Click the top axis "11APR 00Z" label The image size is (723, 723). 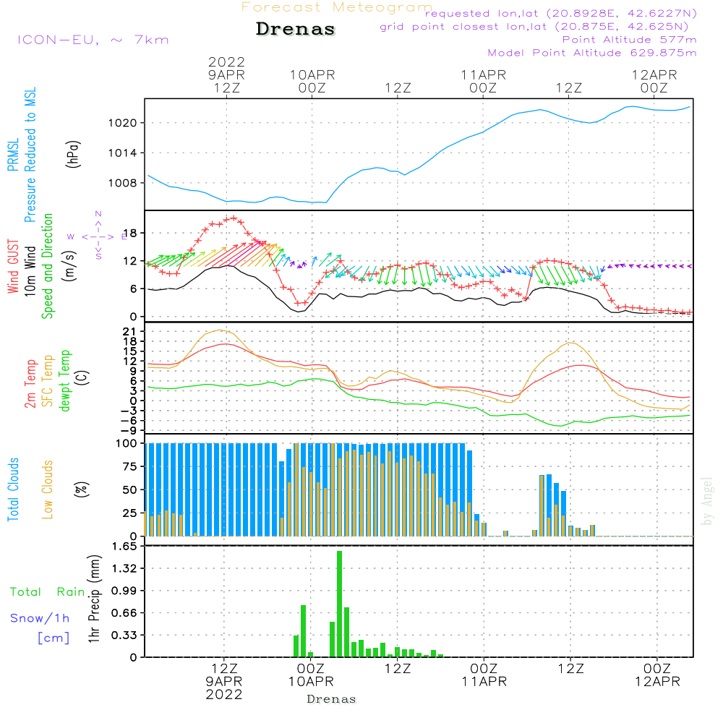click(x=483, y=81)
